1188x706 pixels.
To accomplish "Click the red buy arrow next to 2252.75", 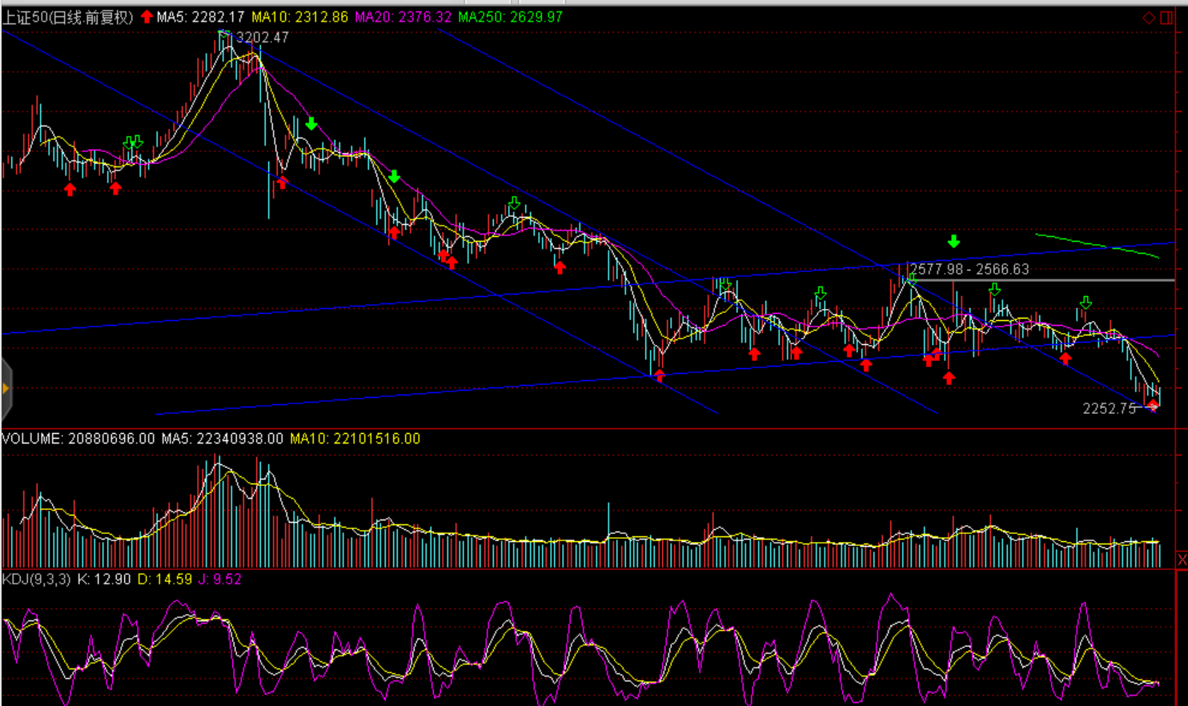I will pyautogui.click(x=1152, y=407).
